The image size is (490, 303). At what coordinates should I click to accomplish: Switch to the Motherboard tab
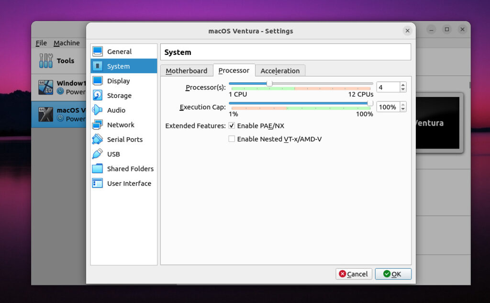[187, 70]
